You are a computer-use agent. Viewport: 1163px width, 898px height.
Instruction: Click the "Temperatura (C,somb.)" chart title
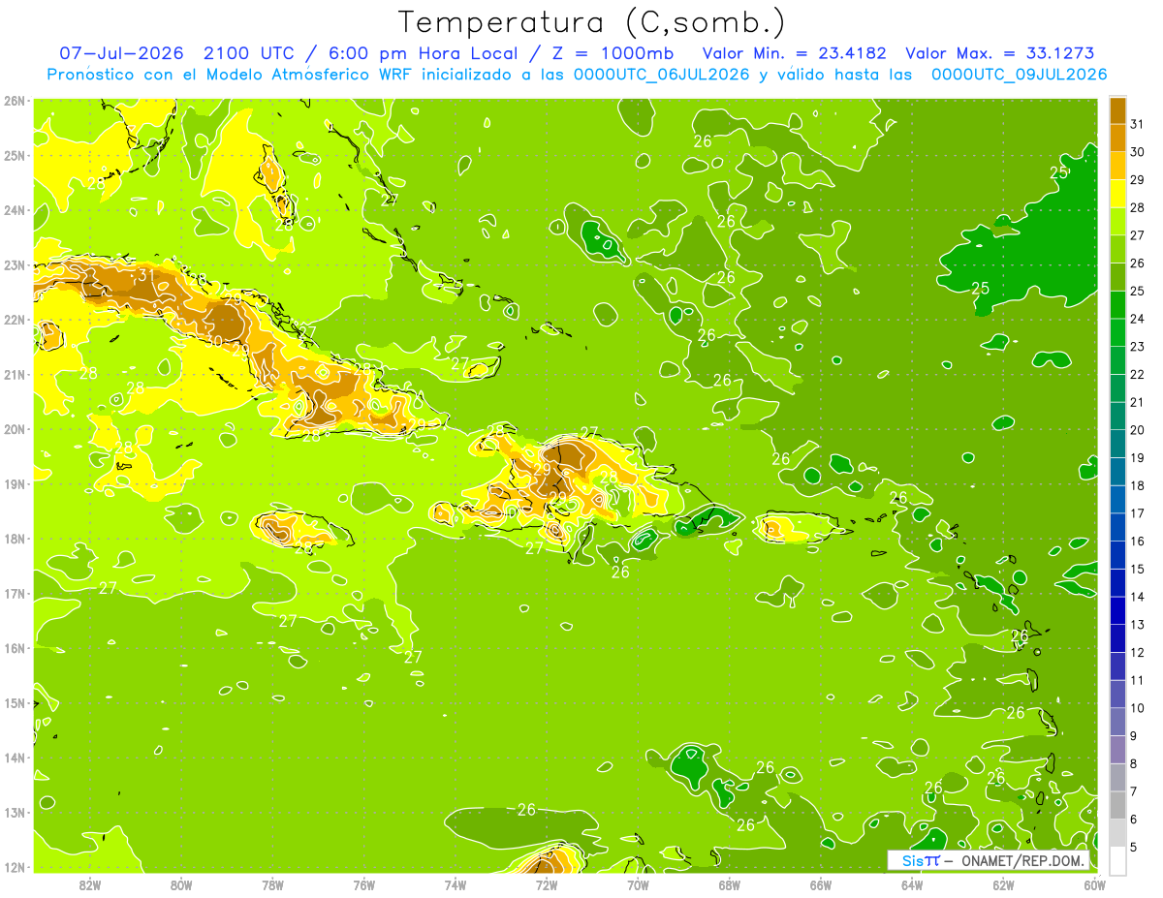pyautogui.click(x=592, y=22)
